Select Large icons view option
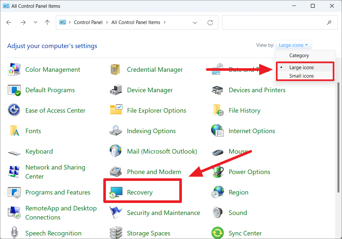This screenshot has height=239, width=342. pyautogui.click(x=302, y=67)
